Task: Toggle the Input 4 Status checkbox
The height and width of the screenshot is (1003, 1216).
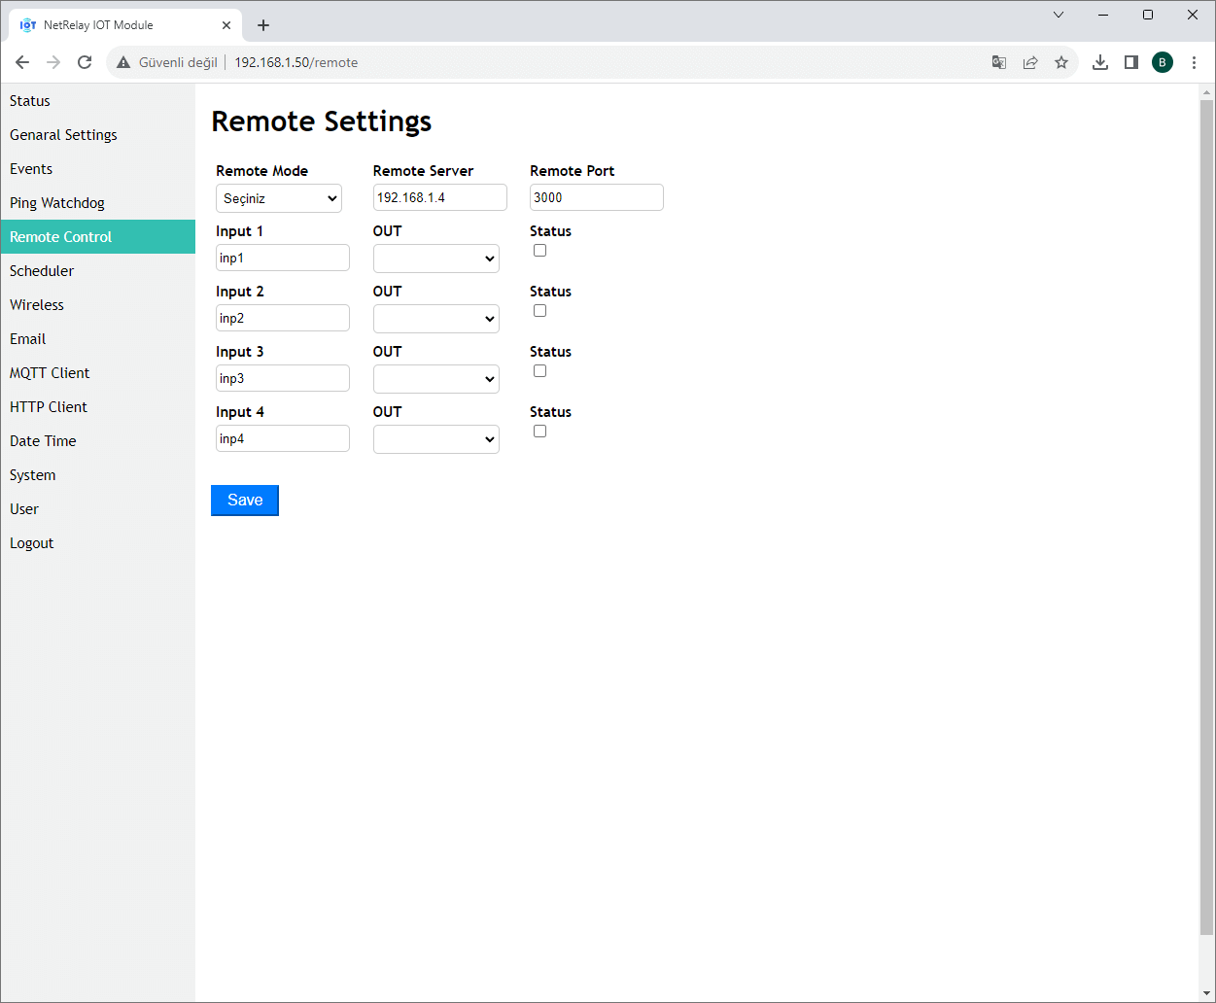Action: coord(539,431)
